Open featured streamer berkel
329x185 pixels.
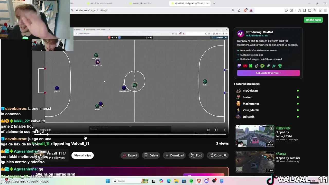click(247, 97)
